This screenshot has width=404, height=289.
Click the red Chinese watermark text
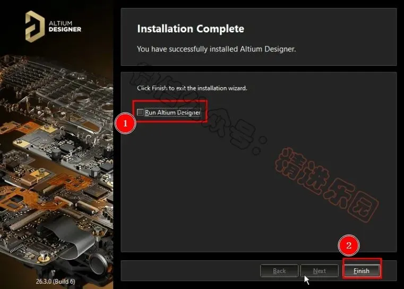pyautogui.click(x=326, y=185)
